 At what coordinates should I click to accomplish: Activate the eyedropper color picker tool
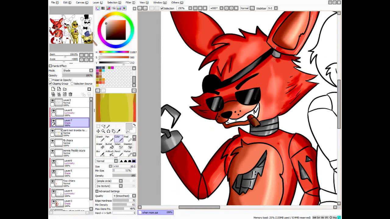(x=119, y=131)
